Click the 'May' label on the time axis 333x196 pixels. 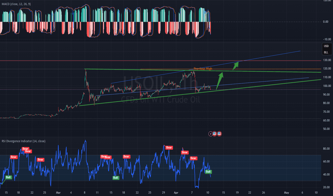tap(286, 192)
